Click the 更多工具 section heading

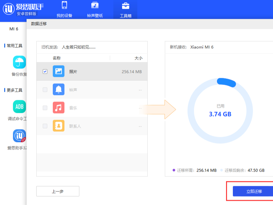pyautogui.click(x=15, y=90)
